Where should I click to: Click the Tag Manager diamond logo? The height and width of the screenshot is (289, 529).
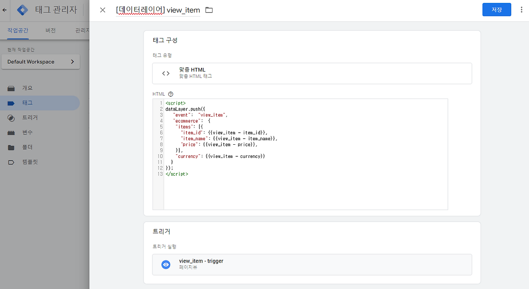click(x=23, y=9)
